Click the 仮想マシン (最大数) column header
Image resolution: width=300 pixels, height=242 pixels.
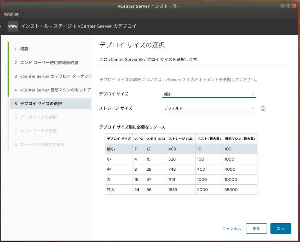tap(240, 139)
